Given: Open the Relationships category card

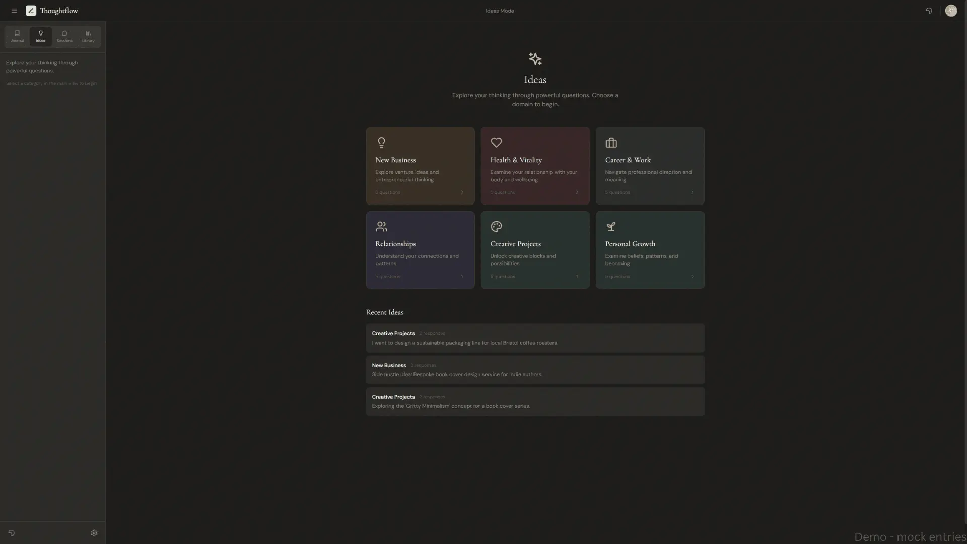Looking at the screenshot, I should (420, 249).
